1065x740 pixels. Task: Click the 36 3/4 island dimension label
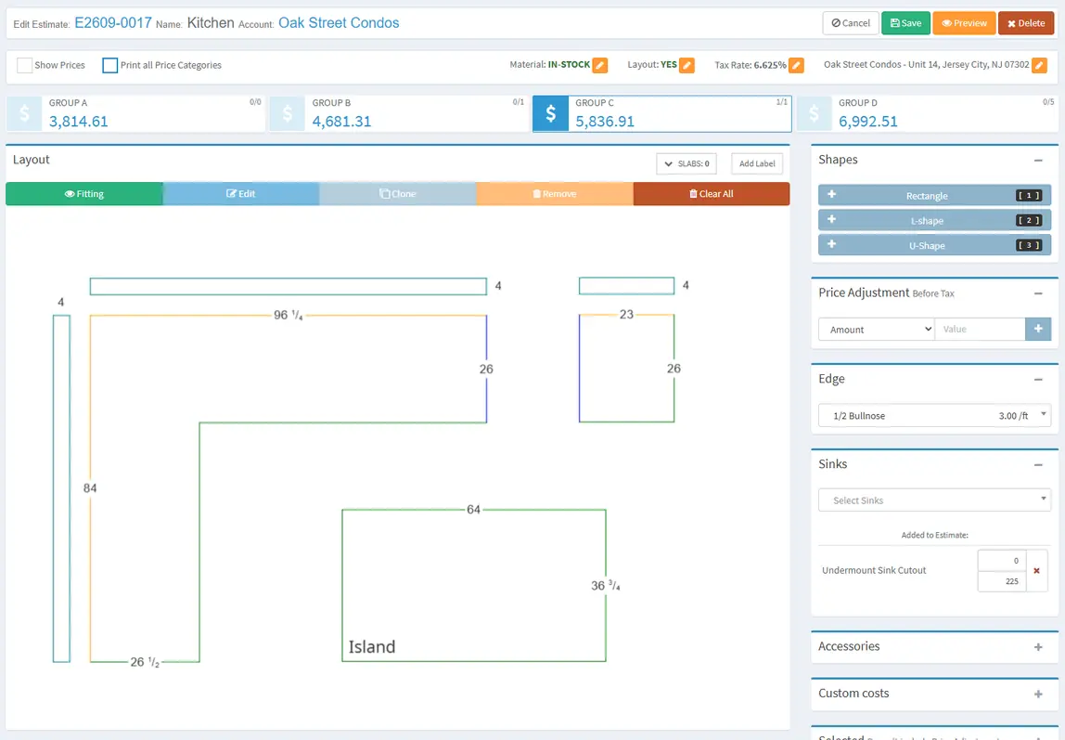[x=605, y=585]
